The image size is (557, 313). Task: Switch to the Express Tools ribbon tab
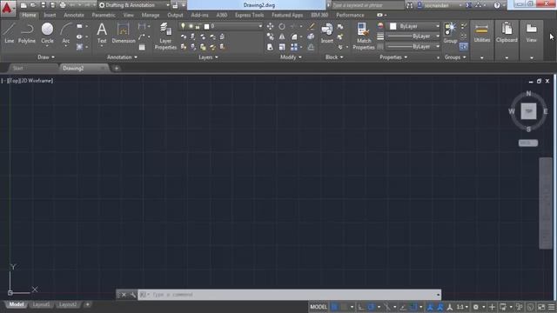tap(250, 15)
